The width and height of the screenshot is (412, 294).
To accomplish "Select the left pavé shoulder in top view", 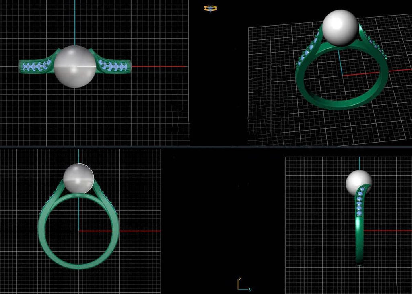I will click(x=36, y=66).
